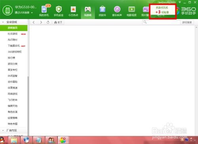Open the 音乐铃声 music note icon
198x144 pixels.
[x=117, y=9]
